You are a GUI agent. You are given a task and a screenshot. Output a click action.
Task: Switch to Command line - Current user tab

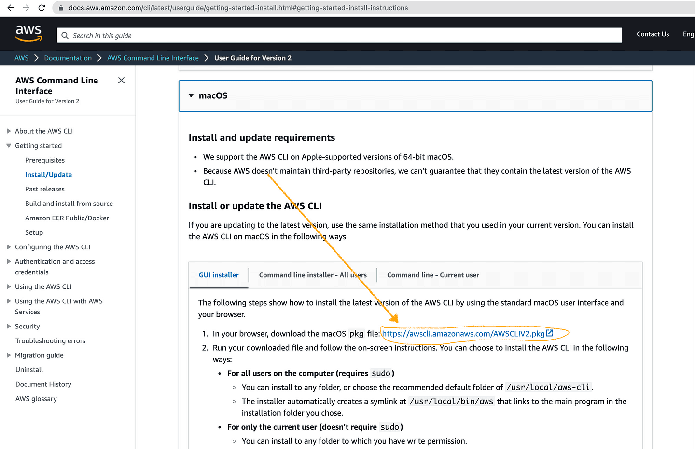pos(433,275)
